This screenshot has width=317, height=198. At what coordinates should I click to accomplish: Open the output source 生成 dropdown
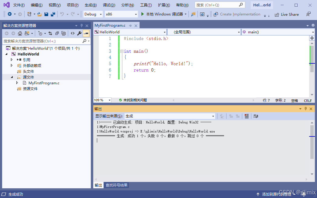click(170, 116)
